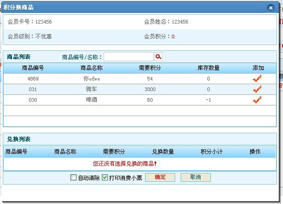Image resolution: width=283 pixels, height=204 pixels.
Task: Select the row with product name 你ofwe
Action: (92, 79)
